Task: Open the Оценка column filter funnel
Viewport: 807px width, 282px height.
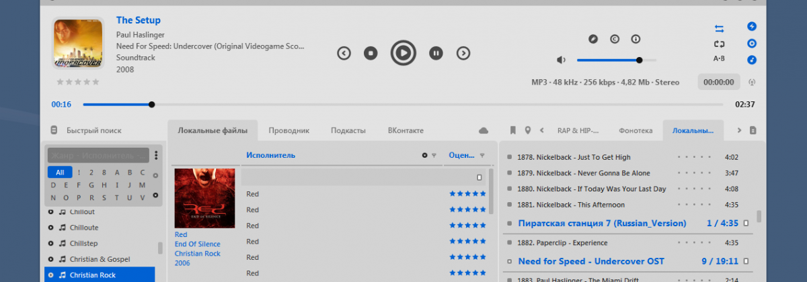Action: 482,155
